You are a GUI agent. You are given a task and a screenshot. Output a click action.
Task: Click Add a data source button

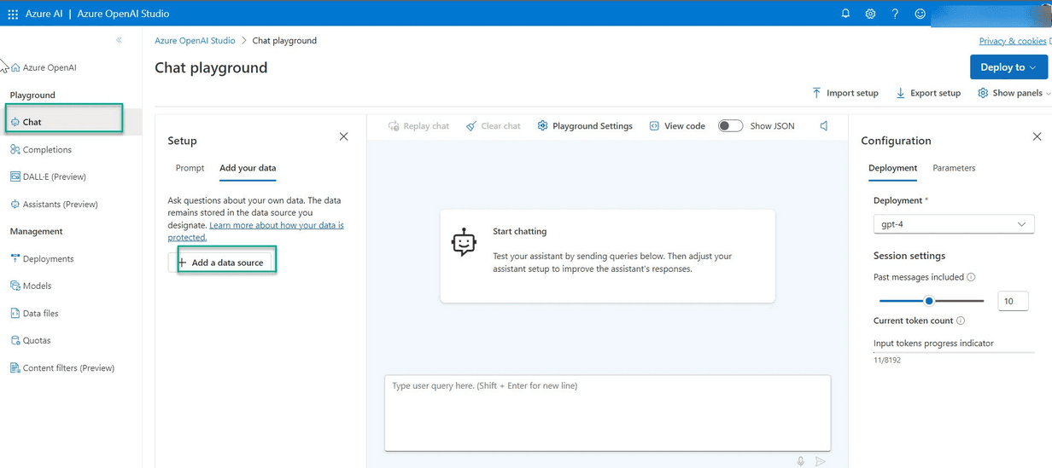click(226, 263)
